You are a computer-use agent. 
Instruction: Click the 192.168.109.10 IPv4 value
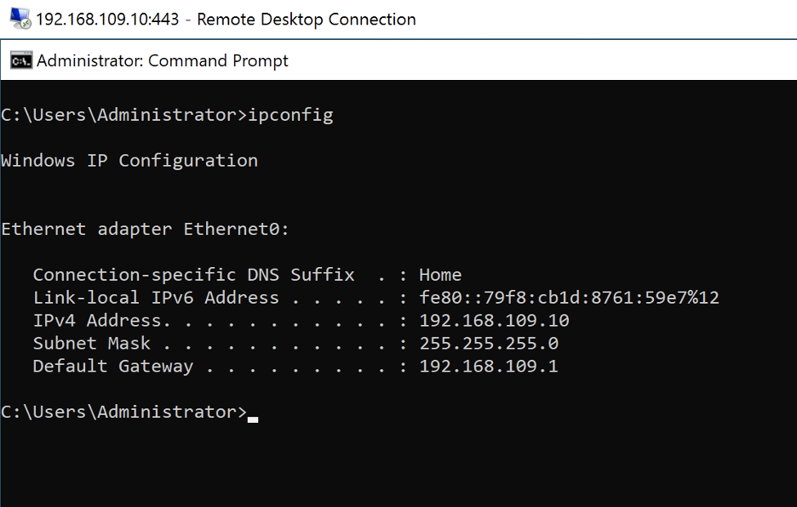[494, 321]
